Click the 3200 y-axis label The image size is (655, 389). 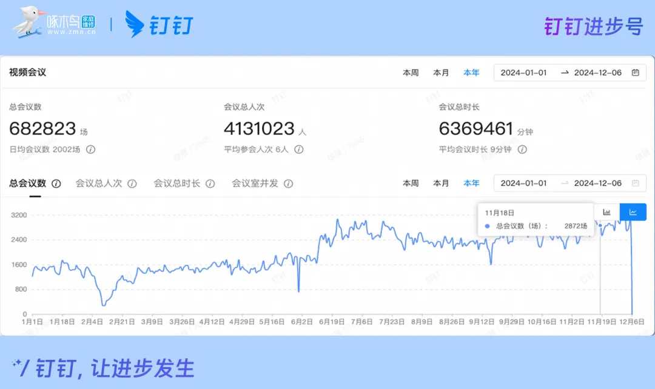point(19,215)
